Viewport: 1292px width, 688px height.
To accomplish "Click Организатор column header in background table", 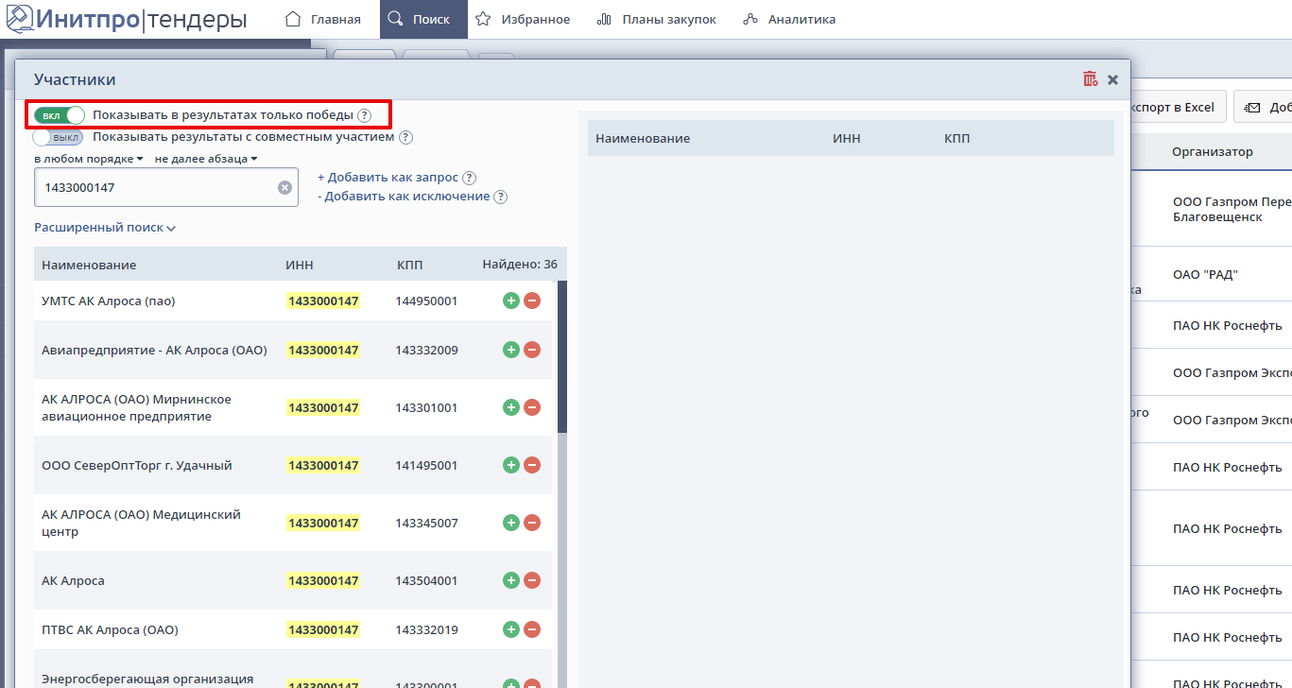I will tap(1213, 151).
